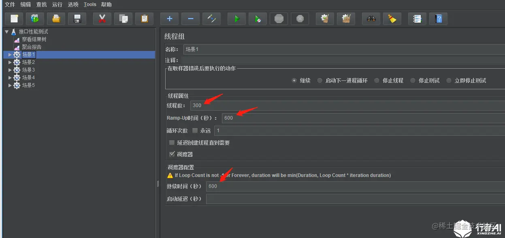
Task: Click the Help question mark icon
Action: pyautogui.click(x=438, y=19)
